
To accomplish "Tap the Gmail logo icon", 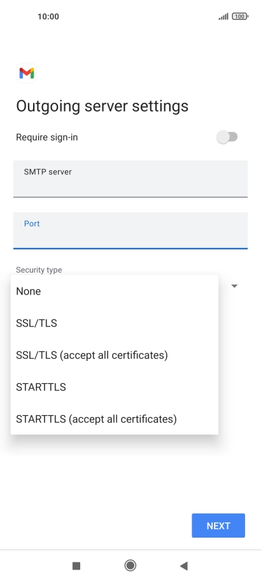I will (27, 73).
